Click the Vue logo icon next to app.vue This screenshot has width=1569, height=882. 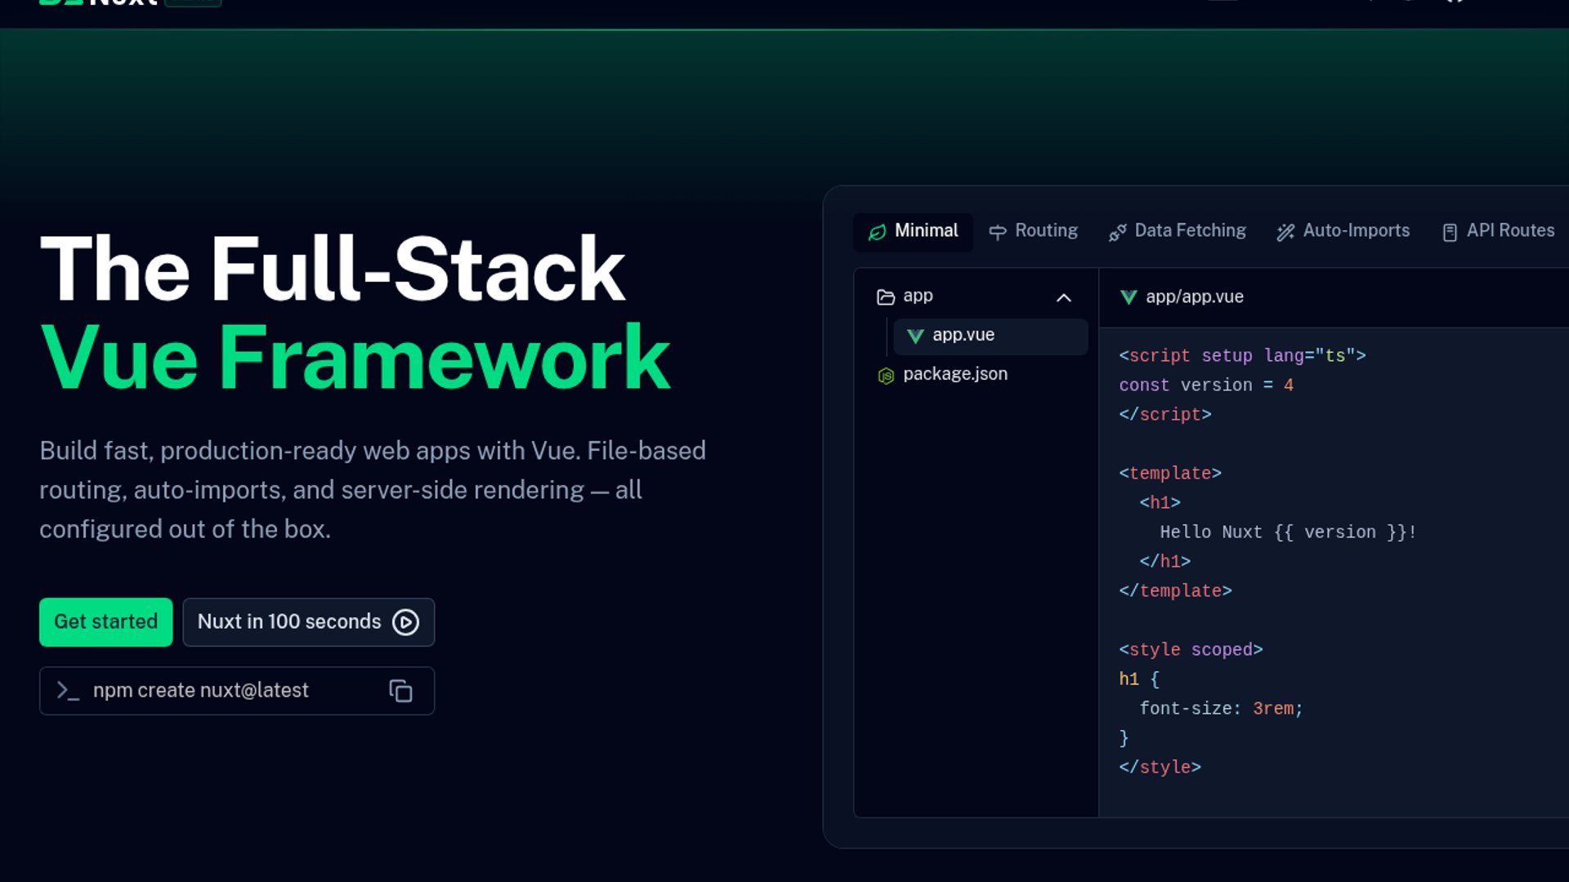coord(915,336)
